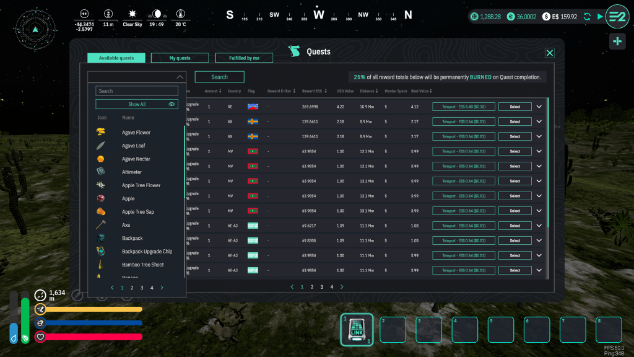Click the quest table scrollbar
Screen dimensions: 634x357
548,162
